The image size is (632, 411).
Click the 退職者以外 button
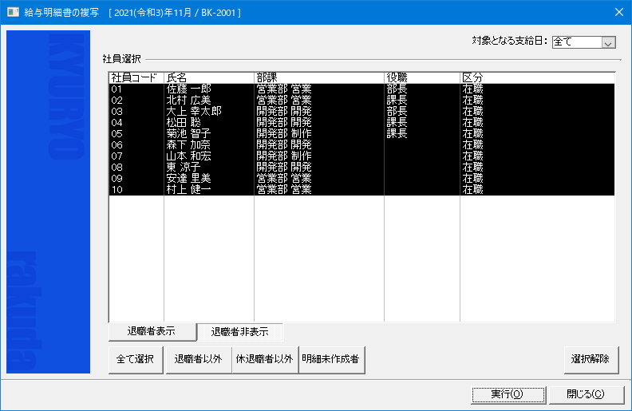pyautogui.click(x=198, y=359)
